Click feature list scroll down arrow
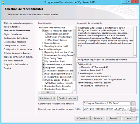Image resolution: width=140 pixels, height=124 pixels. (x=74, y=89)
